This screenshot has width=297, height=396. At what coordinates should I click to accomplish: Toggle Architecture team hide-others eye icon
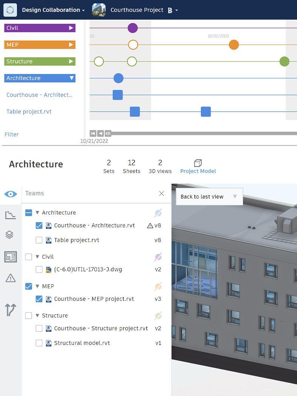pyautogui.click(x=158, y=213)
